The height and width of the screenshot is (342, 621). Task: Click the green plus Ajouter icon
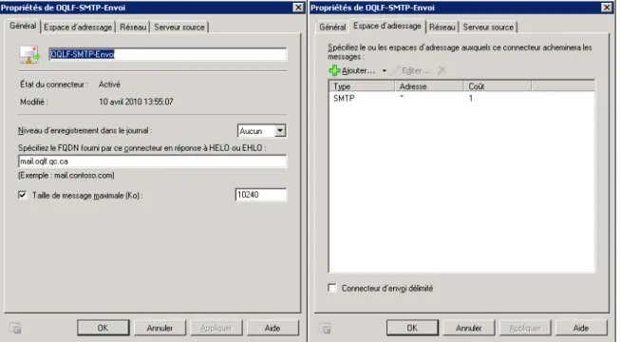click(x=334, y=70)
